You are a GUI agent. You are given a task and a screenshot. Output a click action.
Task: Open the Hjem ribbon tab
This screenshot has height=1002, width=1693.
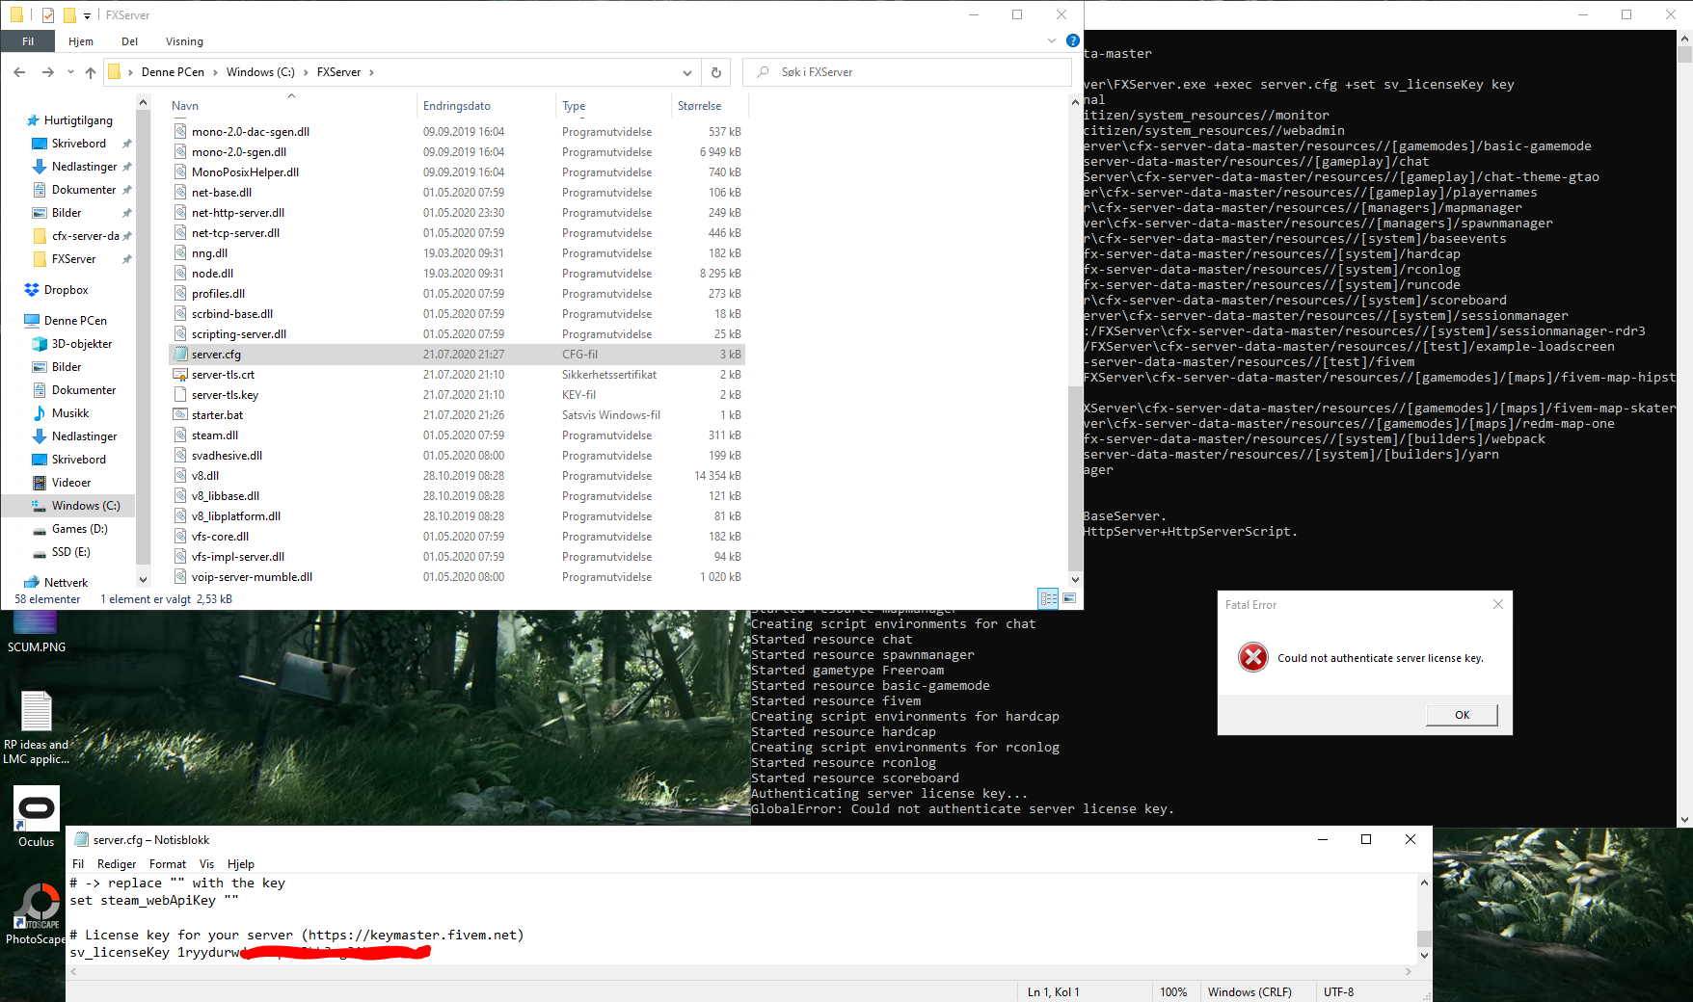[81, 41]
